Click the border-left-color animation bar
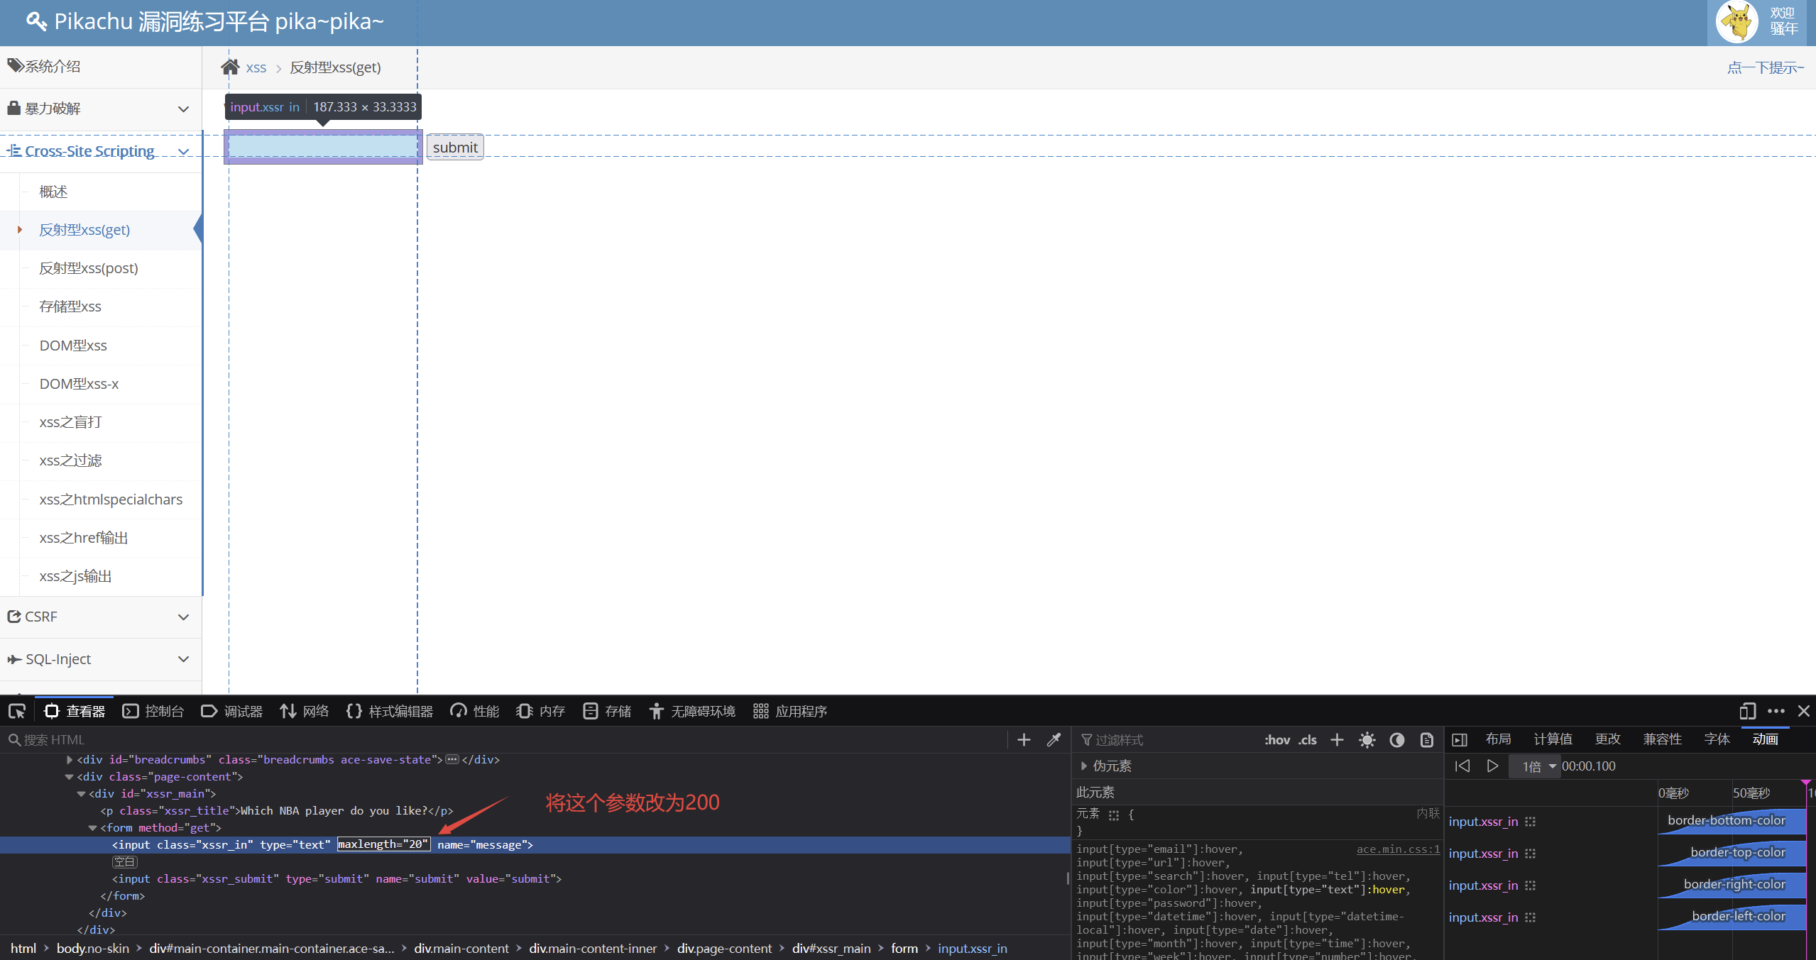This screenshot has width=1816, height=960. click(1732, 917)
